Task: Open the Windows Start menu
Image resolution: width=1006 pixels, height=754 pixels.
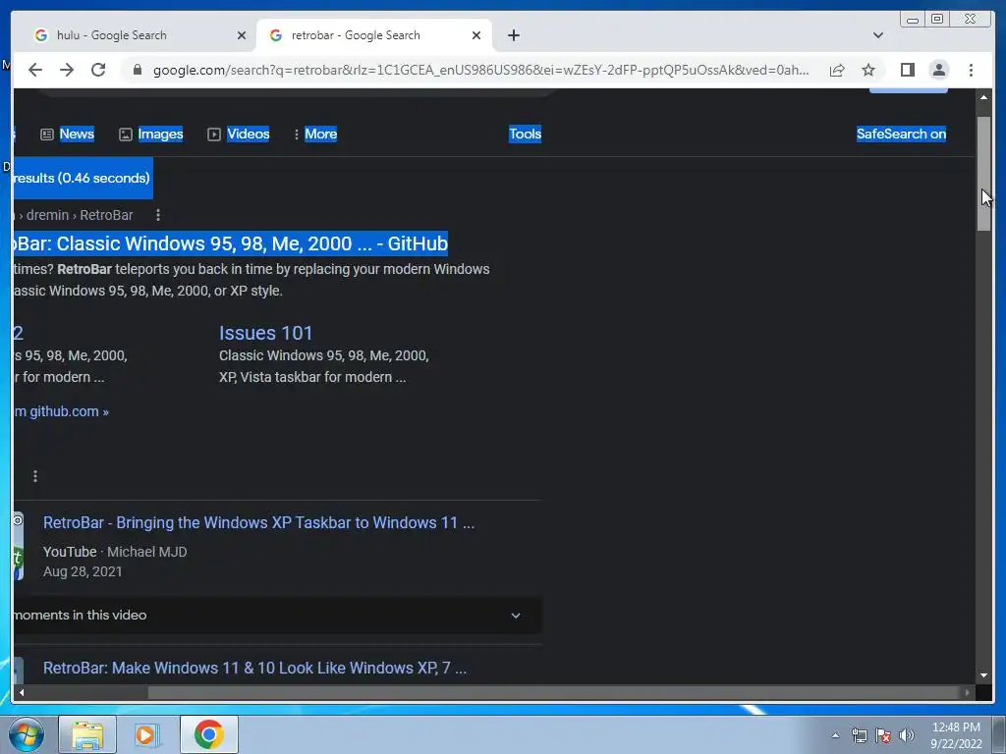Action: [x=27, y=734]
